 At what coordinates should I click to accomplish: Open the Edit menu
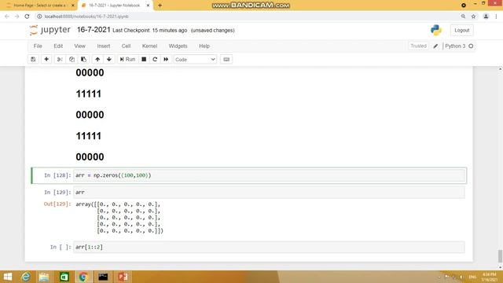click(58, 46)
